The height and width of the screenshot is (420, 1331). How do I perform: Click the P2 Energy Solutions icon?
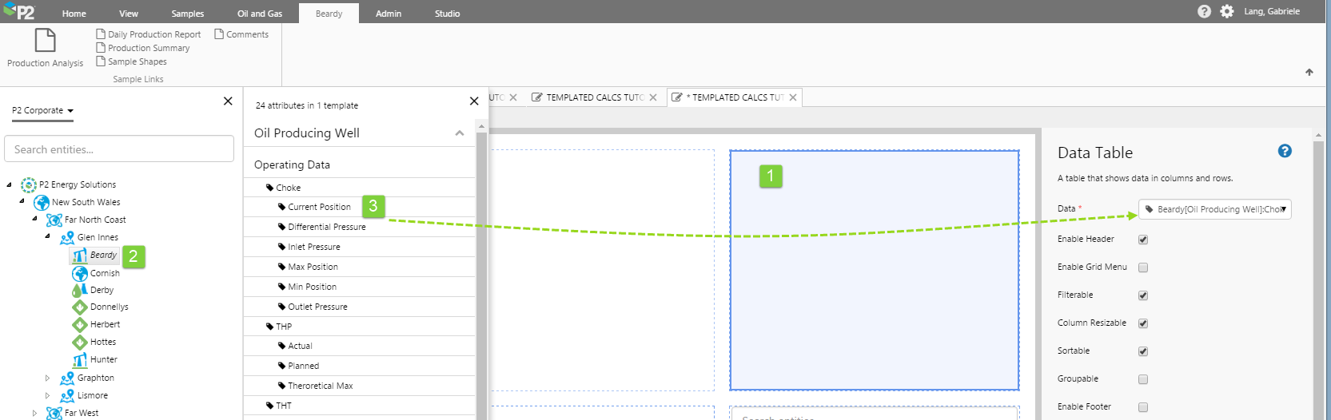pos(29,184)
